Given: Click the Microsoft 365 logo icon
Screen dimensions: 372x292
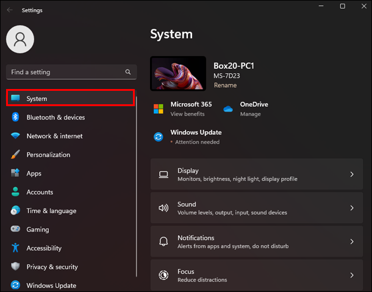Looking at the screenshot, I should 159,109.
